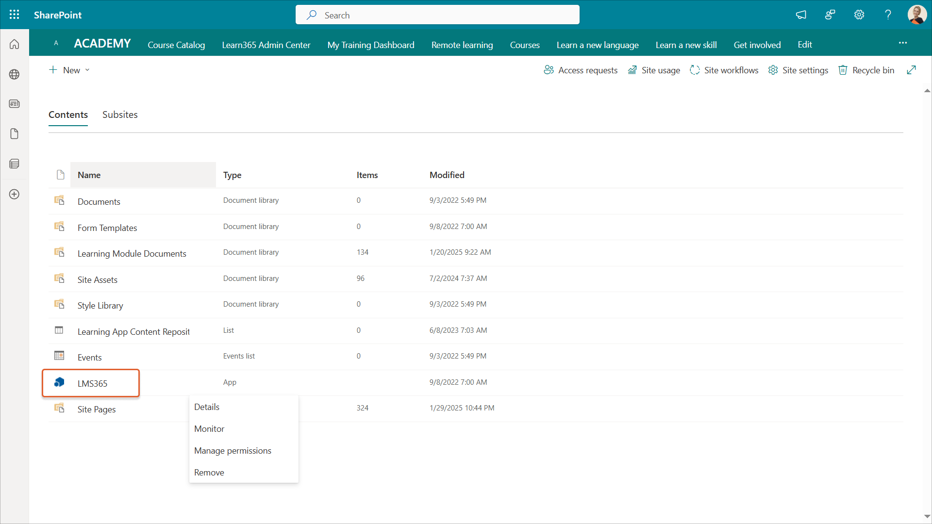Click the Site workflows icon
This screenshot has height=524, width=932.
tap(695, 70)
